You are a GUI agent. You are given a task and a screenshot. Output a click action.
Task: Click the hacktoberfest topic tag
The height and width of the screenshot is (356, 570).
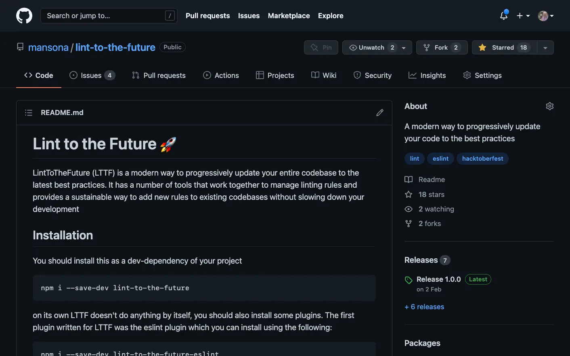(x=482, y=159)
